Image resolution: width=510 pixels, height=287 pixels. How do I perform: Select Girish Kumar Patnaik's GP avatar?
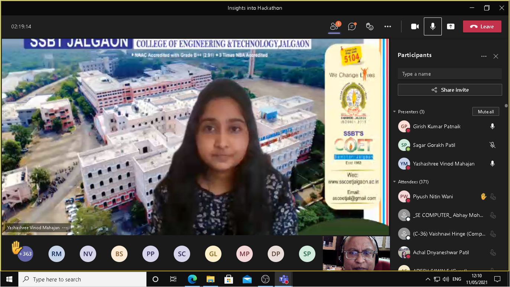tap(404, 127)
